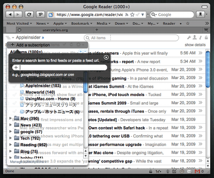Click the person profile icon in Reader
214x178 pixels.
pos(195,37)
